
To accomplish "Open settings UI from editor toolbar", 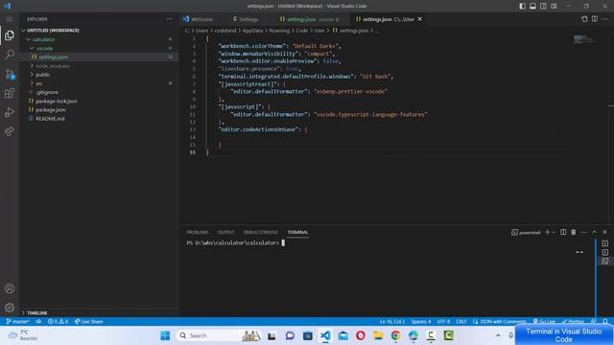I will coord(584,19).
